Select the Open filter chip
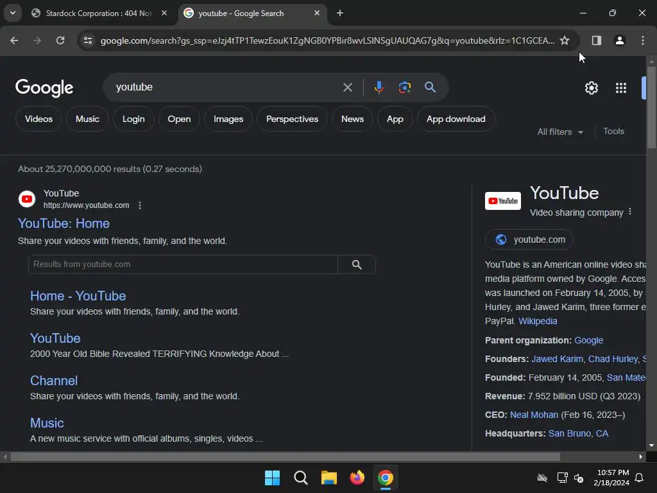657x493 pixels. click(x=179, y=119)
